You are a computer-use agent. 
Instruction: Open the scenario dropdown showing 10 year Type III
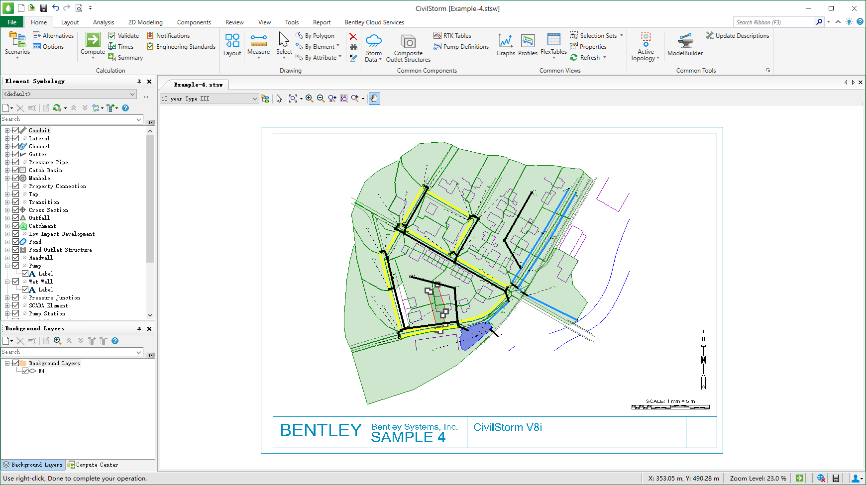click(x=254, y=98)
